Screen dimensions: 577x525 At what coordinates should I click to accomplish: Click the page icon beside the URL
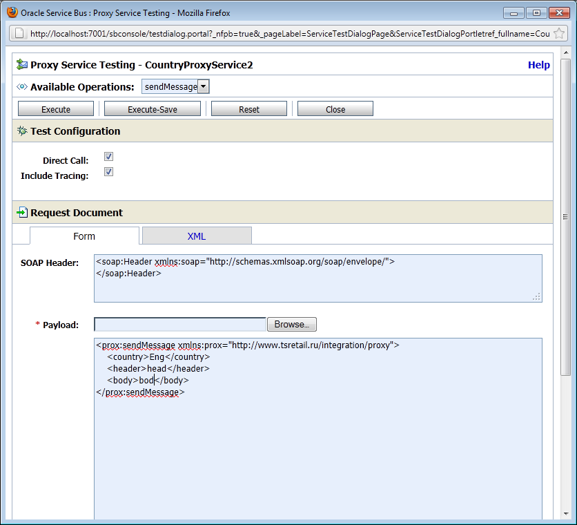(x=19, y=34)
